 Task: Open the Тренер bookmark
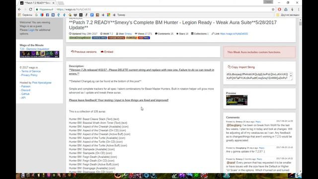(119, 15)
